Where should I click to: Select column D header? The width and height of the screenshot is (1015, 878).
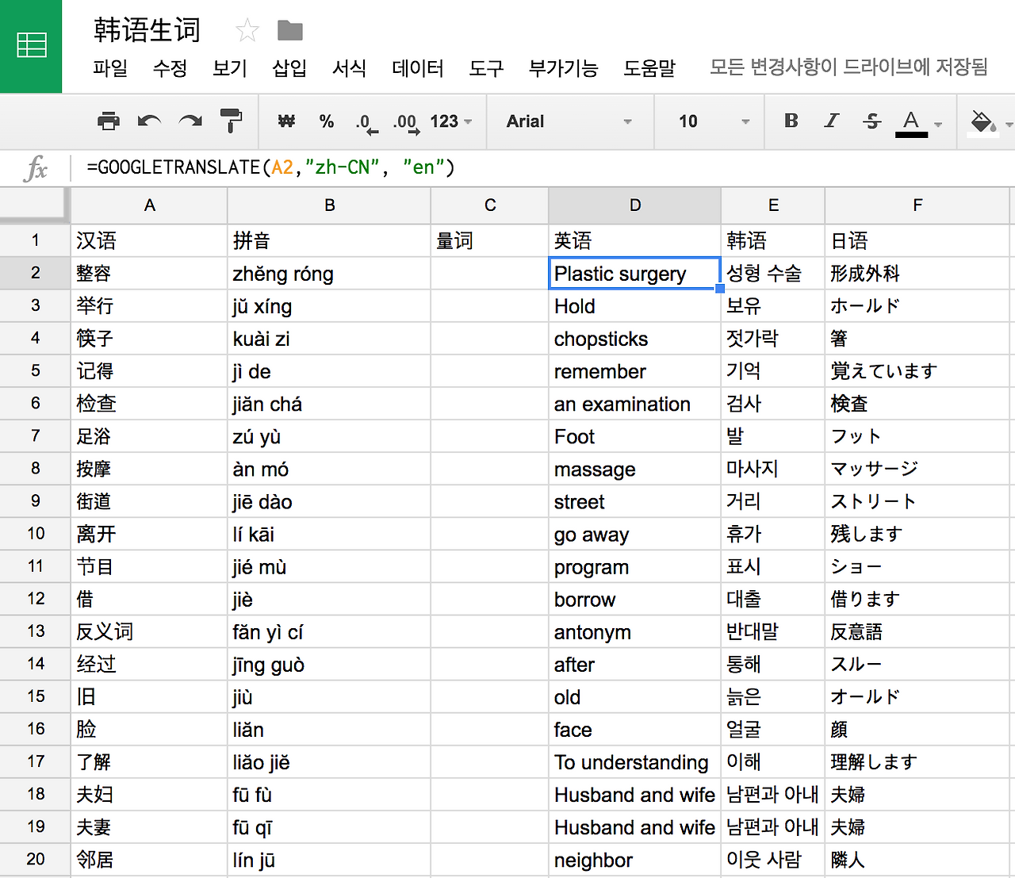tap(635, 205)
